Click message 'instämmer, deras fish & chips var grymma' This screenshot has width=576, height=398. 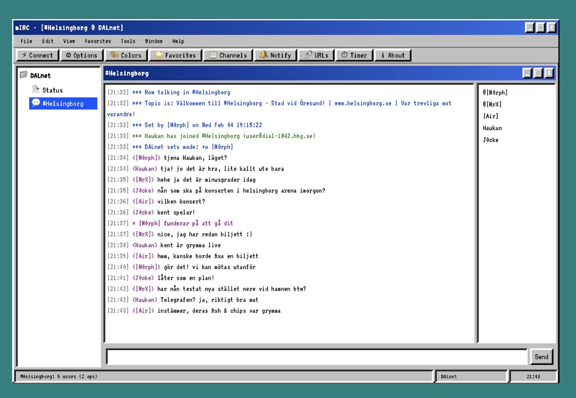219,311
